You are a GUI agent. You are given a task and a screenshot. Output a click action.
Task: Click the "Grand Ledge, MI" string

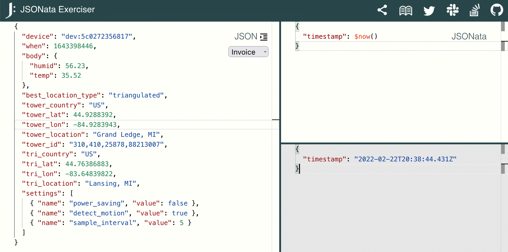126,135
